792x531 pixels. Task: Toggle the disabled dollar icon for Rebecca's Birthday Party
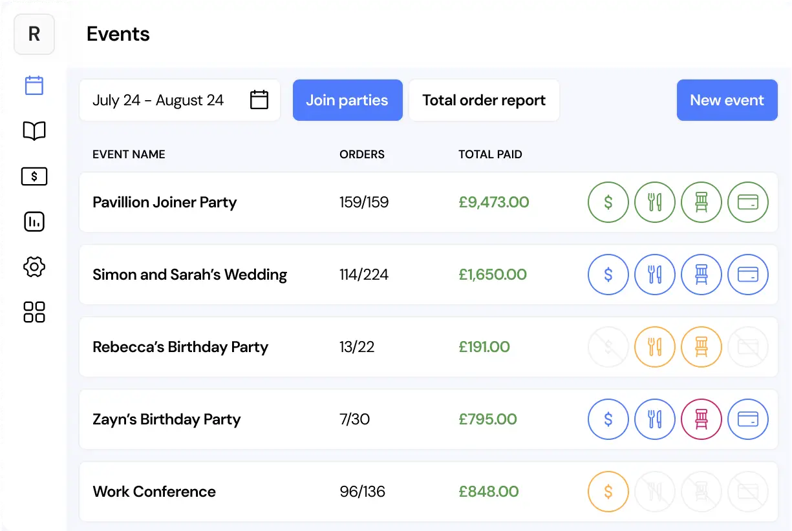click(x=608, y=347)
